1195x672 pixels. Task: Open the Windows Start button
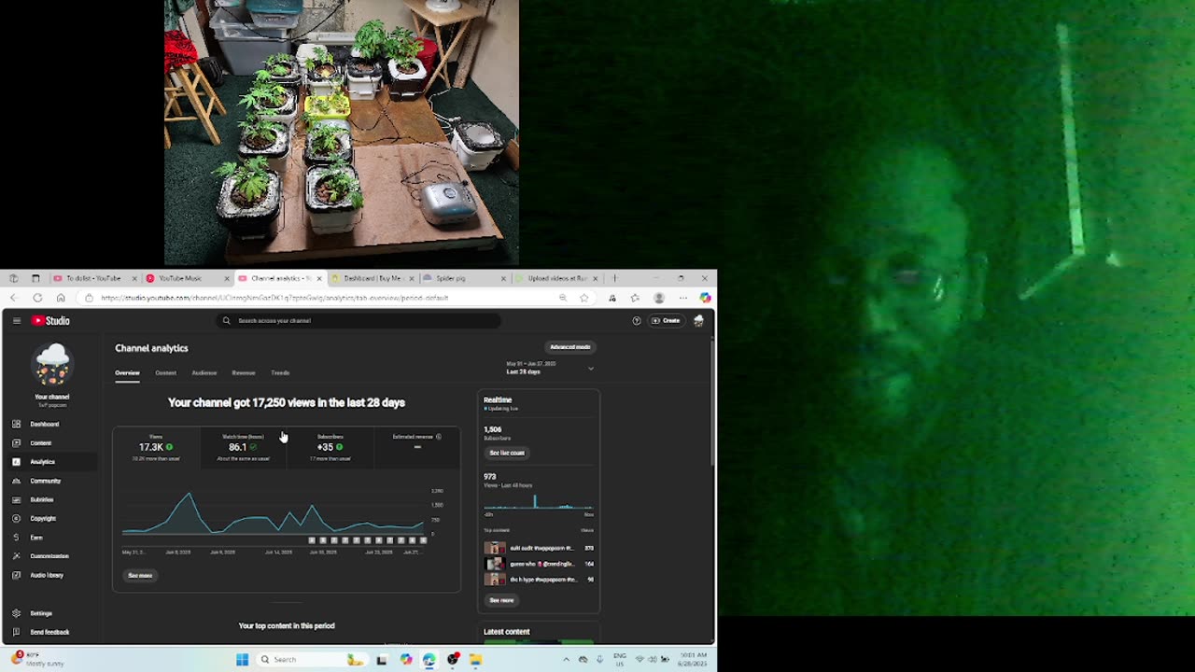click(242, 659)
